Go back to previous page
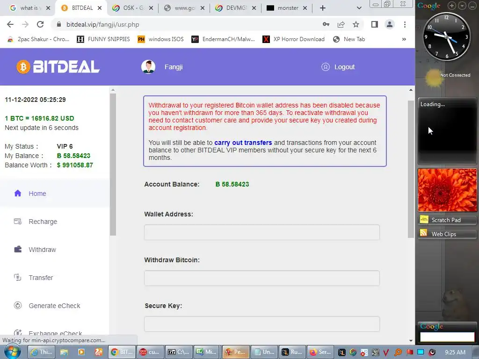 pyautogui.click(x=10, y=24)
